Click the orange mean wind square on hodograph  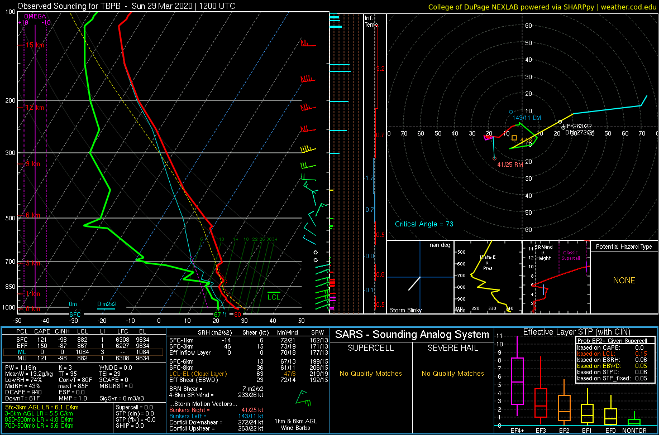point(514,137)
